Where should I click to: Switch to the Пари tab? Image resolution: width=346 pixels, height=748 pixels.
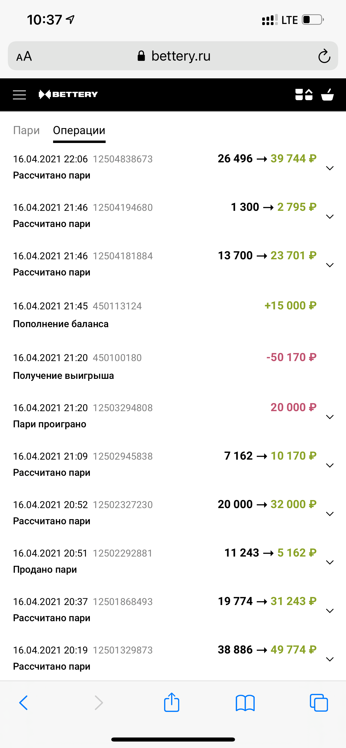click(x=26, y=130)
